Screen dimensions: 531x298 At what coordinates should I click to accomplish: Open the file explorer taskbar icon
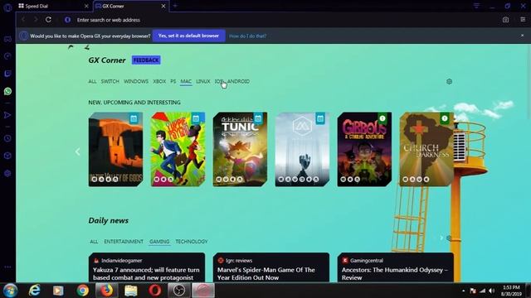point(131,291)
